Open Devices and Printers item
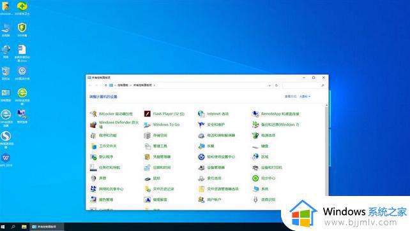 267,167
